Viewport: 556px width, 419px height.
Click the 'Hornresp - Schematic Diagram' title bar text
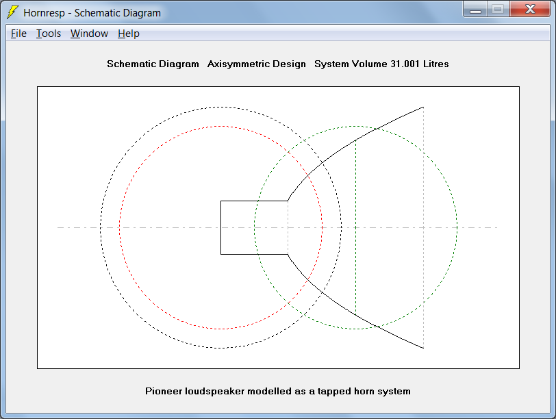(x=92, y=13)
